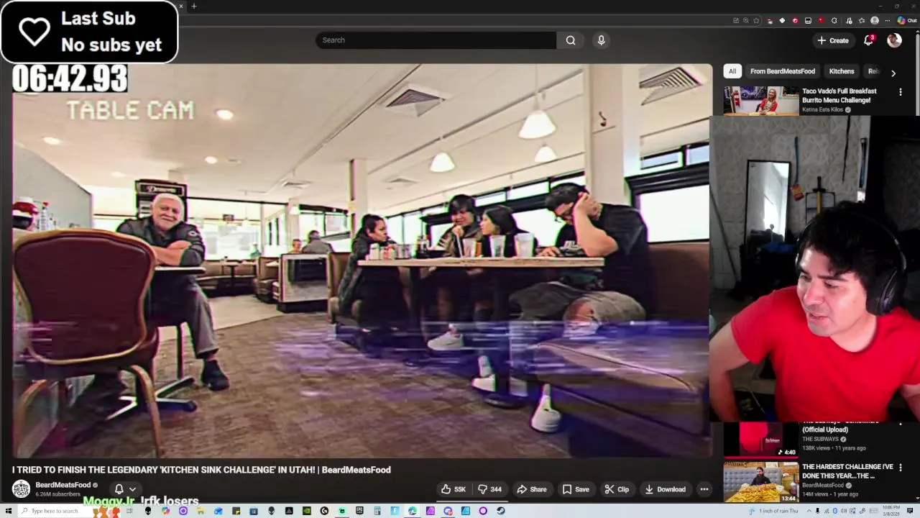Open the Katina Eats Kilos channel link
920x518 pixels.
click(823, 110)
